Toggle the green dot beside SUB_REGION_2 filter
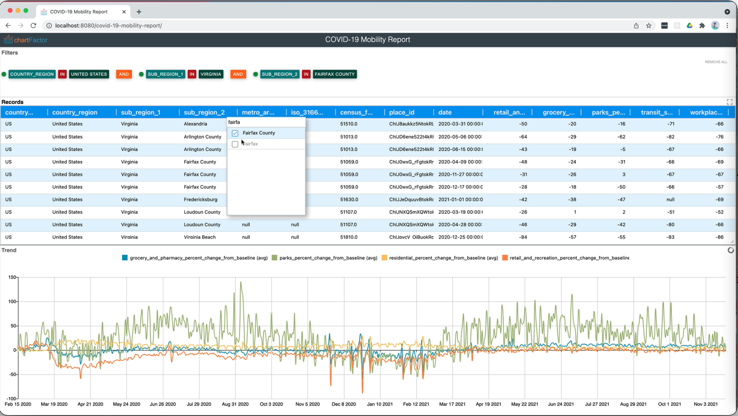This screenshot has width=738, height=416. (x=256, y=74)
